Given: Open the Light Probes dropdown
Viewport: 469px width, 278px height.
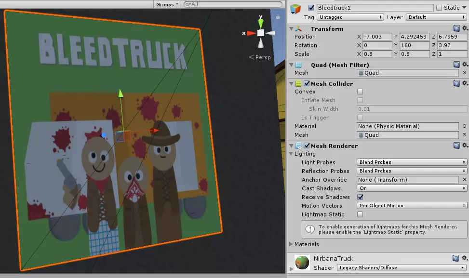Looking at the screenshot, I should click(412, 162).
